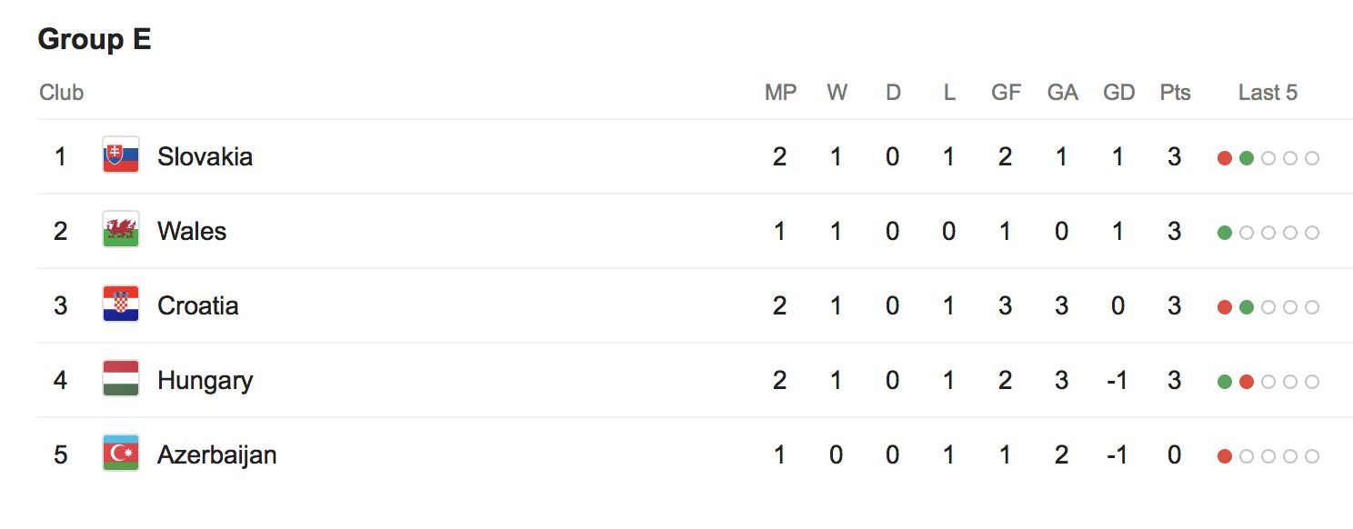Click Wales's green win dot in Last 5
The width and height of the screenshot is (1353, 529).
(x=1225, y=233)
